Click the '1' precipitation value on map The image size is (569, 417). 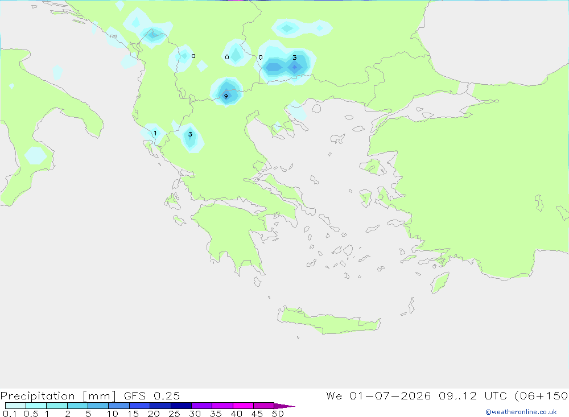click(x=155, y=133)
